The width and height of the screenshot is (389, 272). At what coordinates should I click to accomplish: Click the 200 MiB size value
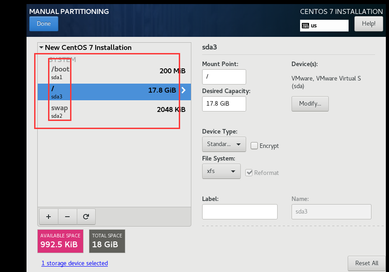(172, 71)
